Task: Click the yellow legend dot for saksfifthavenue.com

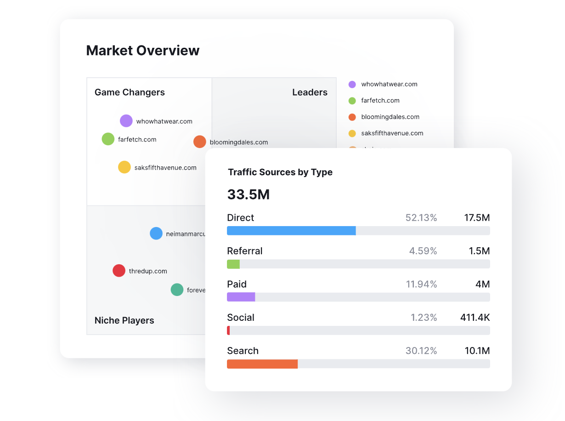Action: coord(352,133)
